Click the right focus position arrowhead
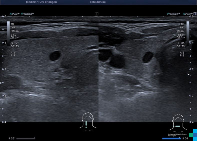 click(x=188, y=74)
